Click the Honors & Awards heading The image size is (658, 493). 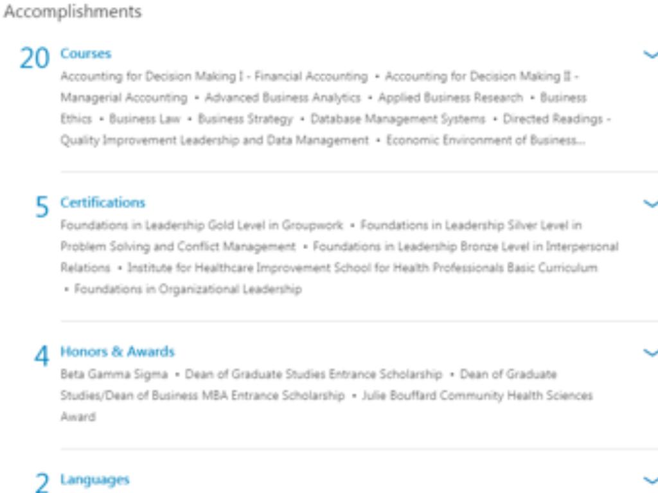pos(117,352)
